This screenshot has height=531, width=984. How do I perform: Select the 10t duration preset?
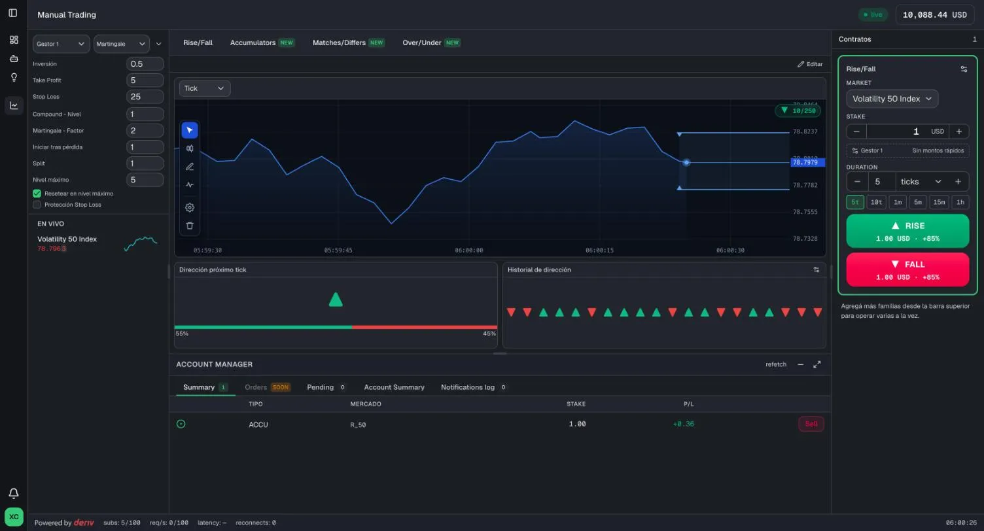point(877,202)
